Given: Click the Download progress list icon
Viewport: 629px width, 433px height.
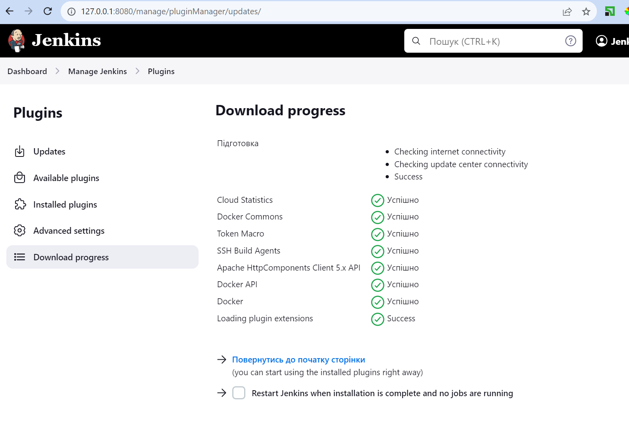Looking at the screenshot, I should coord(19,257).
